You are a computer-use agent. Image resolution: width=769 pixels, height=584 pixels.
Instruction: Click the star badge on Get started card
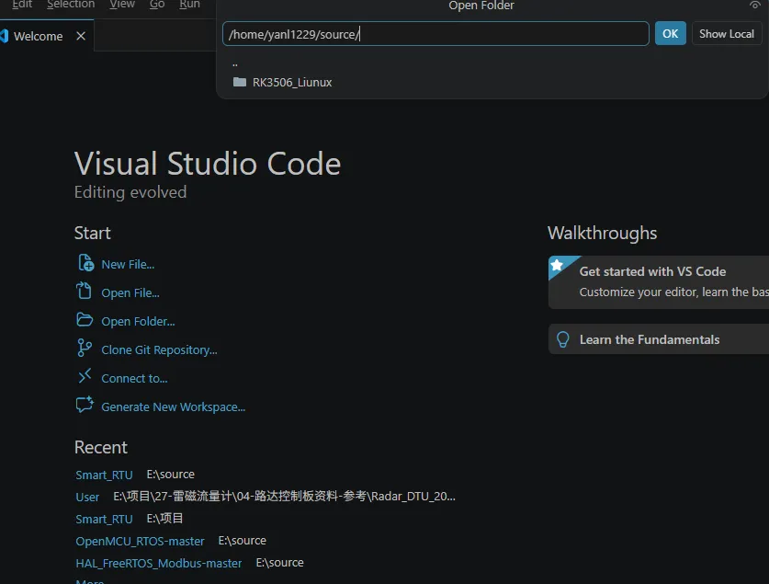click(x=557, y=266)
